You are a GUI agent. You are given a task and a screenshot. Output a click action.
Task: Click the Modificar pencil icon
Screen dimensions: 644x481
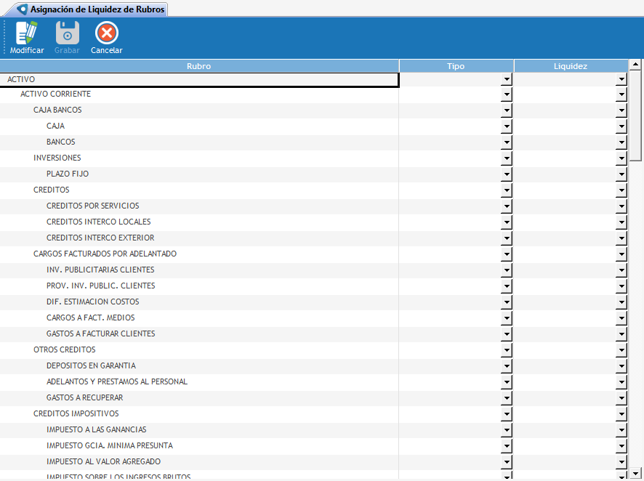(26, 33)
